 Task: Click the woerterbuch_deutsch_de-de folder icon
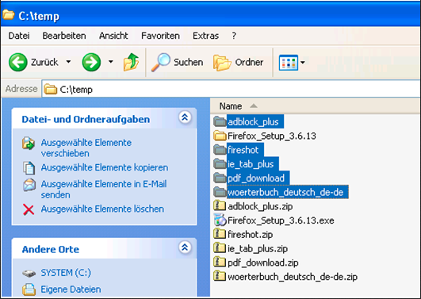point(220,192)
